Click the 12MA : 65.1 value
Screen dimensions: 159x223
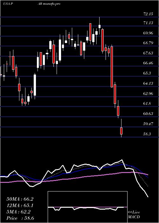tap(20, 205)
